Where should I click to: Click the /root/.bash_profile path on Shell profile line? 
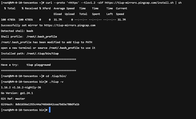click(x=42, y=37)
